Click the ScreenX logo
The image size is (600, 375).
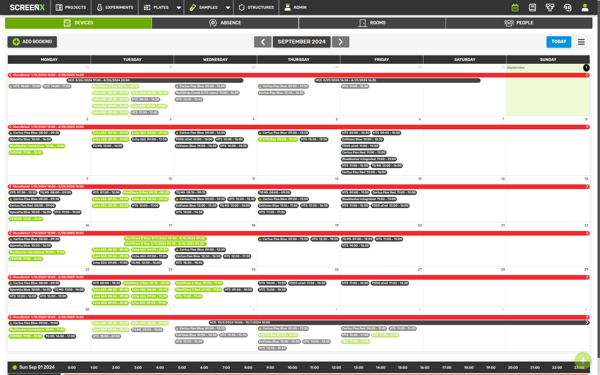27,7
